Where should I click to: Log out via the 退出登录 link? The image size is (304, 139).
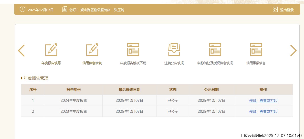287,10
